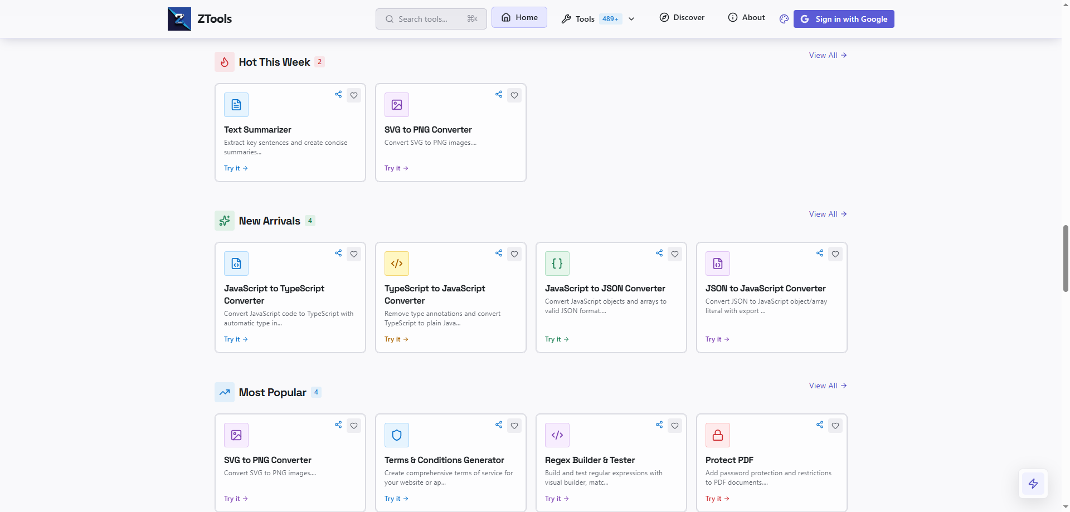
Task: Favorite JavaScript to TypeScript Converter
Action: pyautogui.click(x=354, y=254)
